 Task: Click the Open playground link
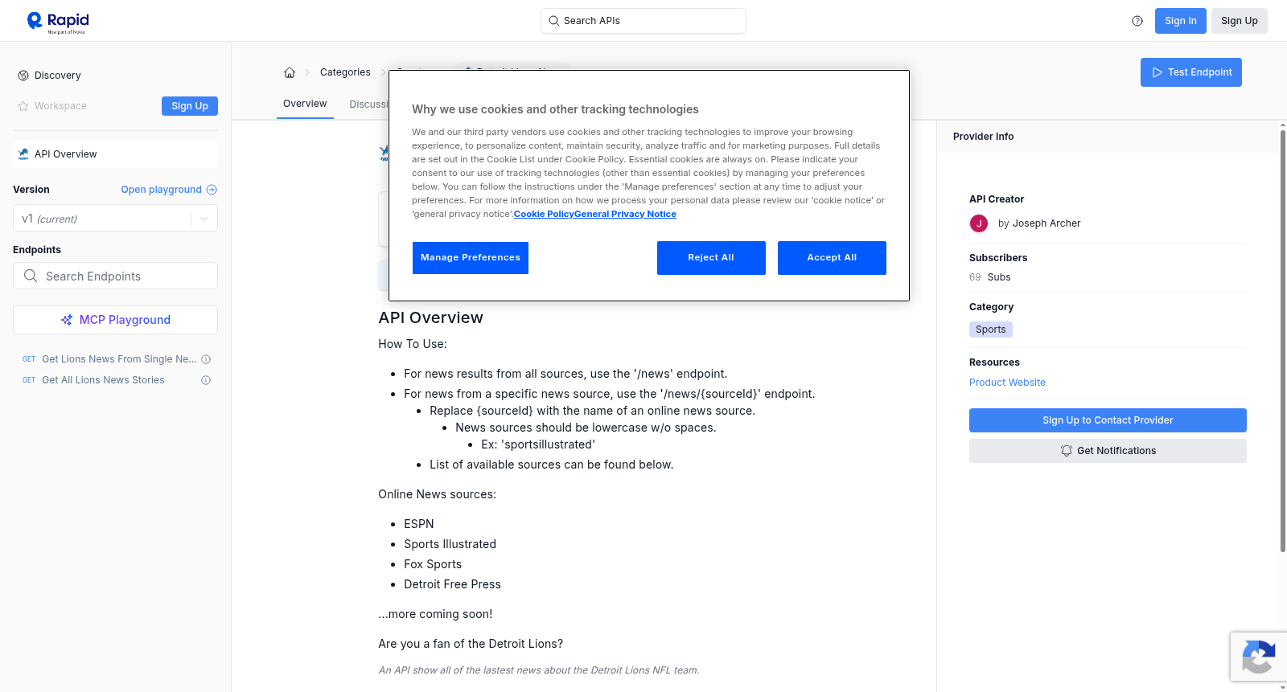pyautogui.click(x=161, y=190)
